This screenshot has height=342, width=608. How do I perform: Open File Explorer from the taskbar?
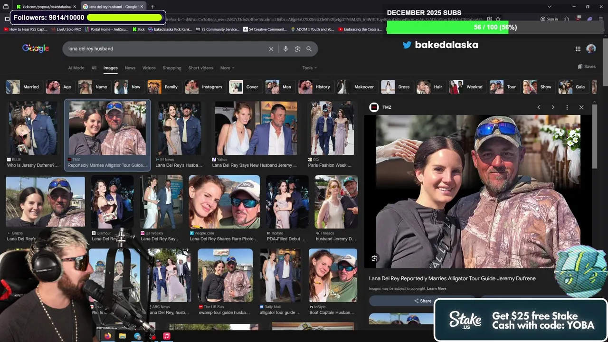click(x=123, y=336)
